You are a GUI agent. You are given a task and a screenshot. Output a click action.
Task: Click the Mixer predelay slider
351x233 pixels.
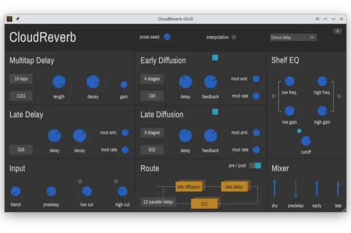tap(296, 188)
